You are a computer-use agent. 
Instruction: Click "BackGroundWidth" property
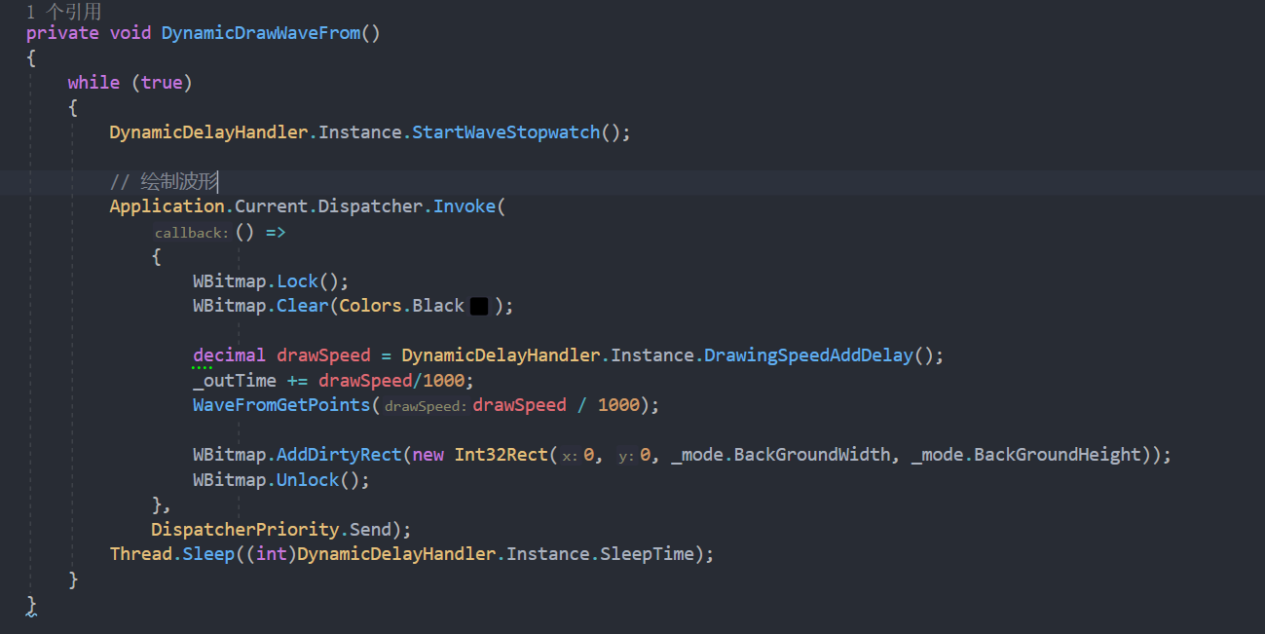pos(812,455)
